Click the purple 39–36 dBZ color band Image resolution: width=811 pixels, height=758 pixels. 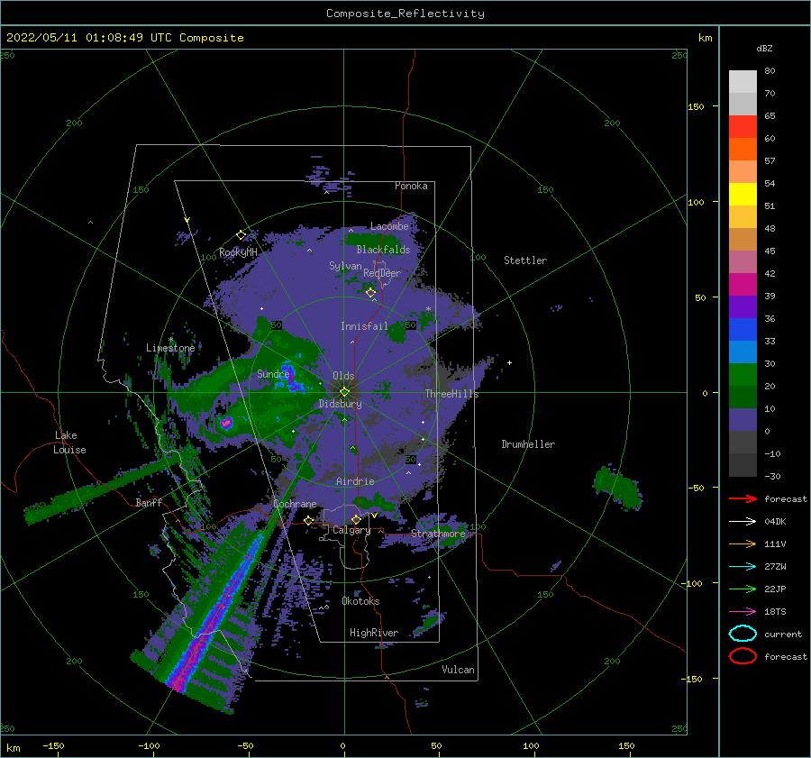[x=743, y=307]
